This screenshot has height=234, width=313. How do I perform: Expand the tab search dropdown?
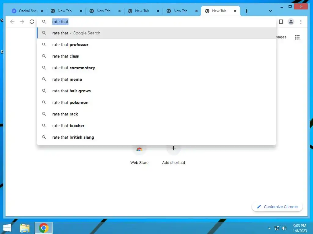(270, 11)
